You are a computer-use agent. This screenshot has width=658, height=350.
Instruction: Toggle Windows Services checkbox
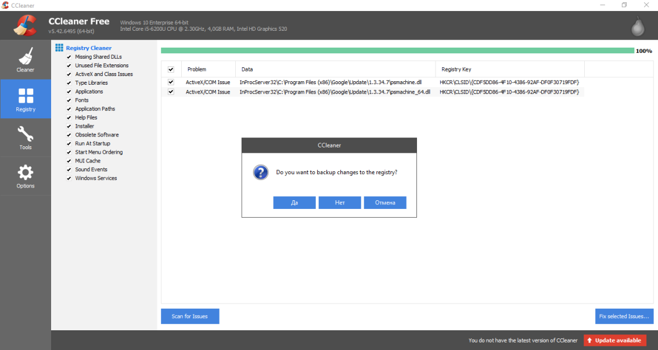click(x=69, y=178)
